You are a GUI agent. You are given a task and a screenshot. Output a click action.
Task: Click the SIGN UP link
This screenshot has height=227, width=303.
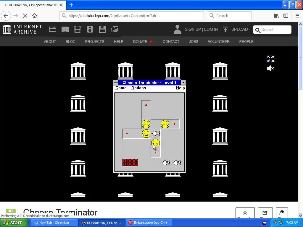point(193,29)
